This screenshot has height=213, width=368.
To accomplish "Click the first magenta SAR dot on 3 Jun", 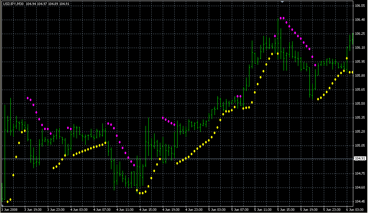I will [28, 98].
